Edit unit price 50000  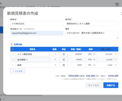click(x=77, y=60)
